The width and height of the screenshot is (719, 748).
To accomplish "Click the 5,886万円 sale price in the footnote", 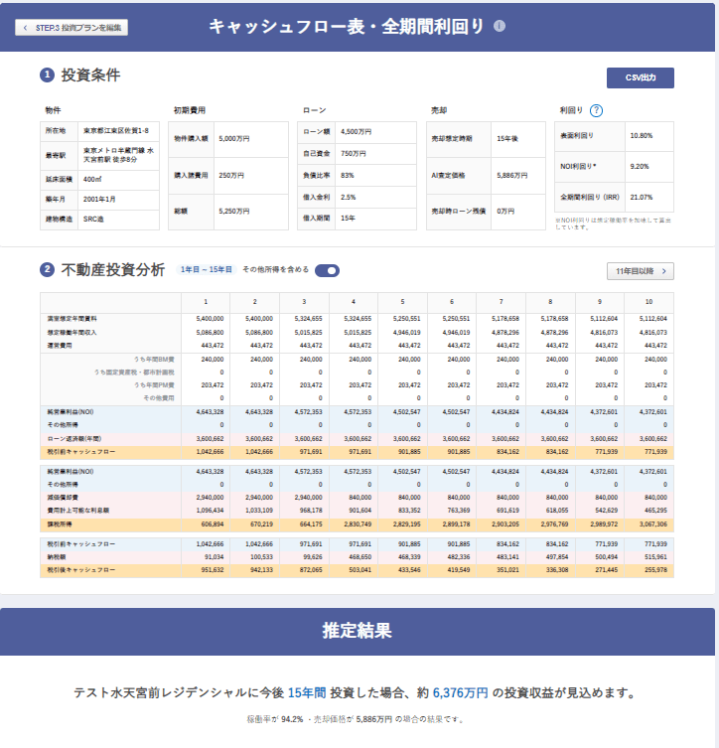I will click(374, 719).
